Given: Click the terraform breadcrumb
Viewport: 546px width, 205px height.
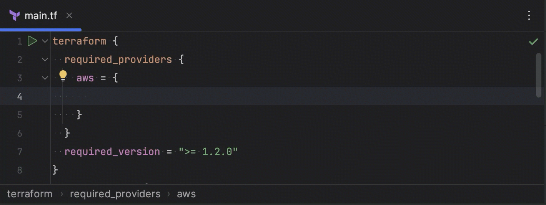Looking at the screenshot, I should pyautogui.click(x=30, y=194).
